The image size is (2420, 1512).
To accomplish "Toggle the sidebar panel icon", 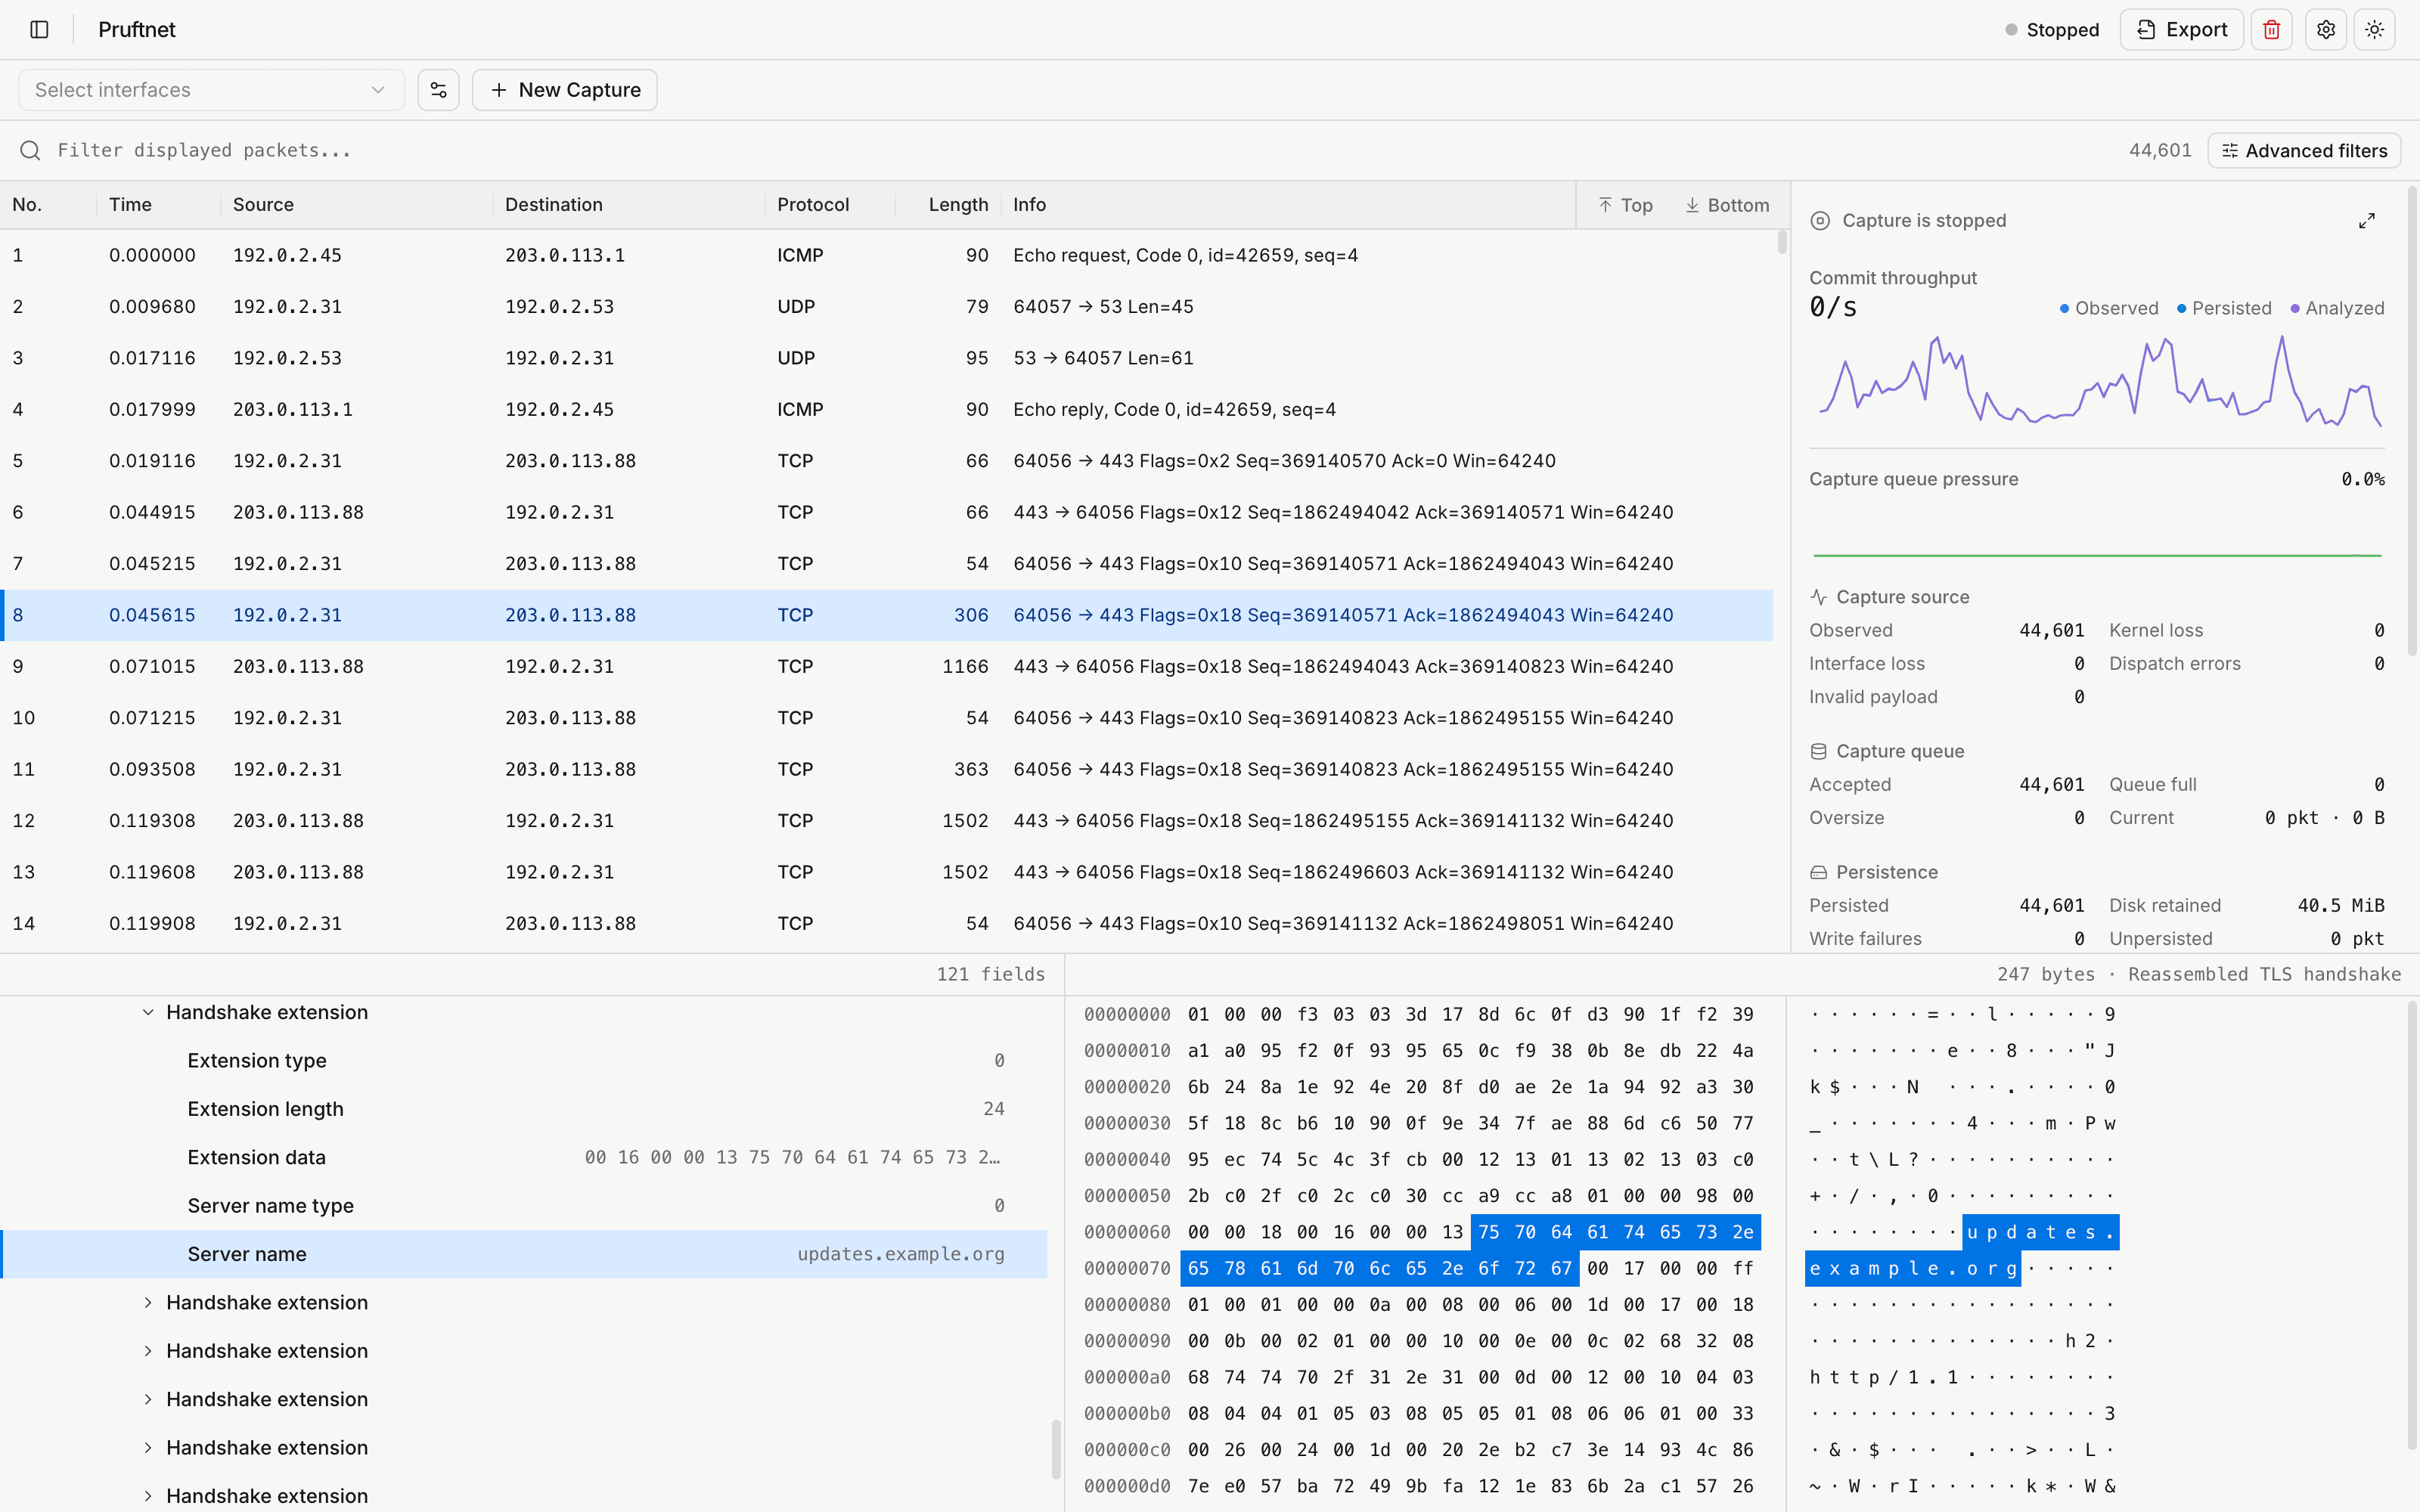I will point(40,30).
